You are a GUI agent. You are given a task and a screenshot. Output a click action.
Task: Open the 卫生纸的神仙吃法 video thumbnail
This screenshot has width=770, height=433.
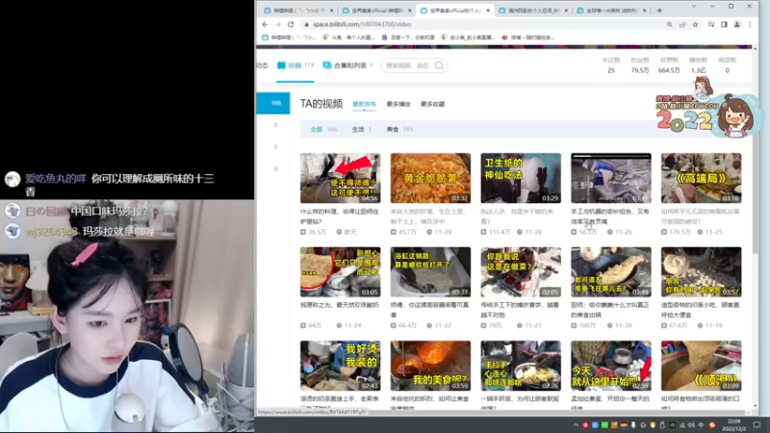[521, 178]
